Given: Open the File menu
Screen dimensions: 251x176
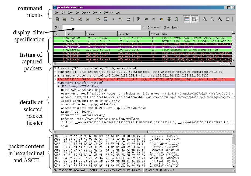Looking at the screenshot, I should click(x=57, y=12).
